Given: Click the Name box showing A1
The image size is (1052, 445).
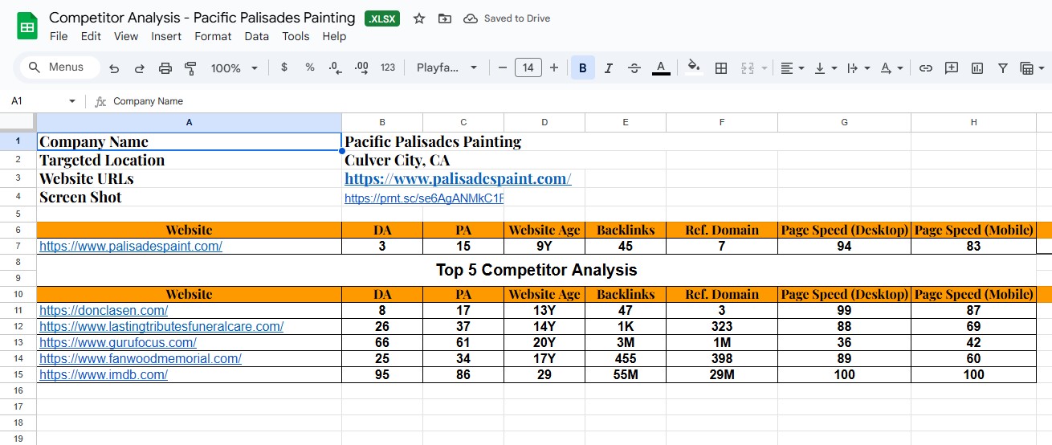Looking at the screenshot, I should 36,101.
